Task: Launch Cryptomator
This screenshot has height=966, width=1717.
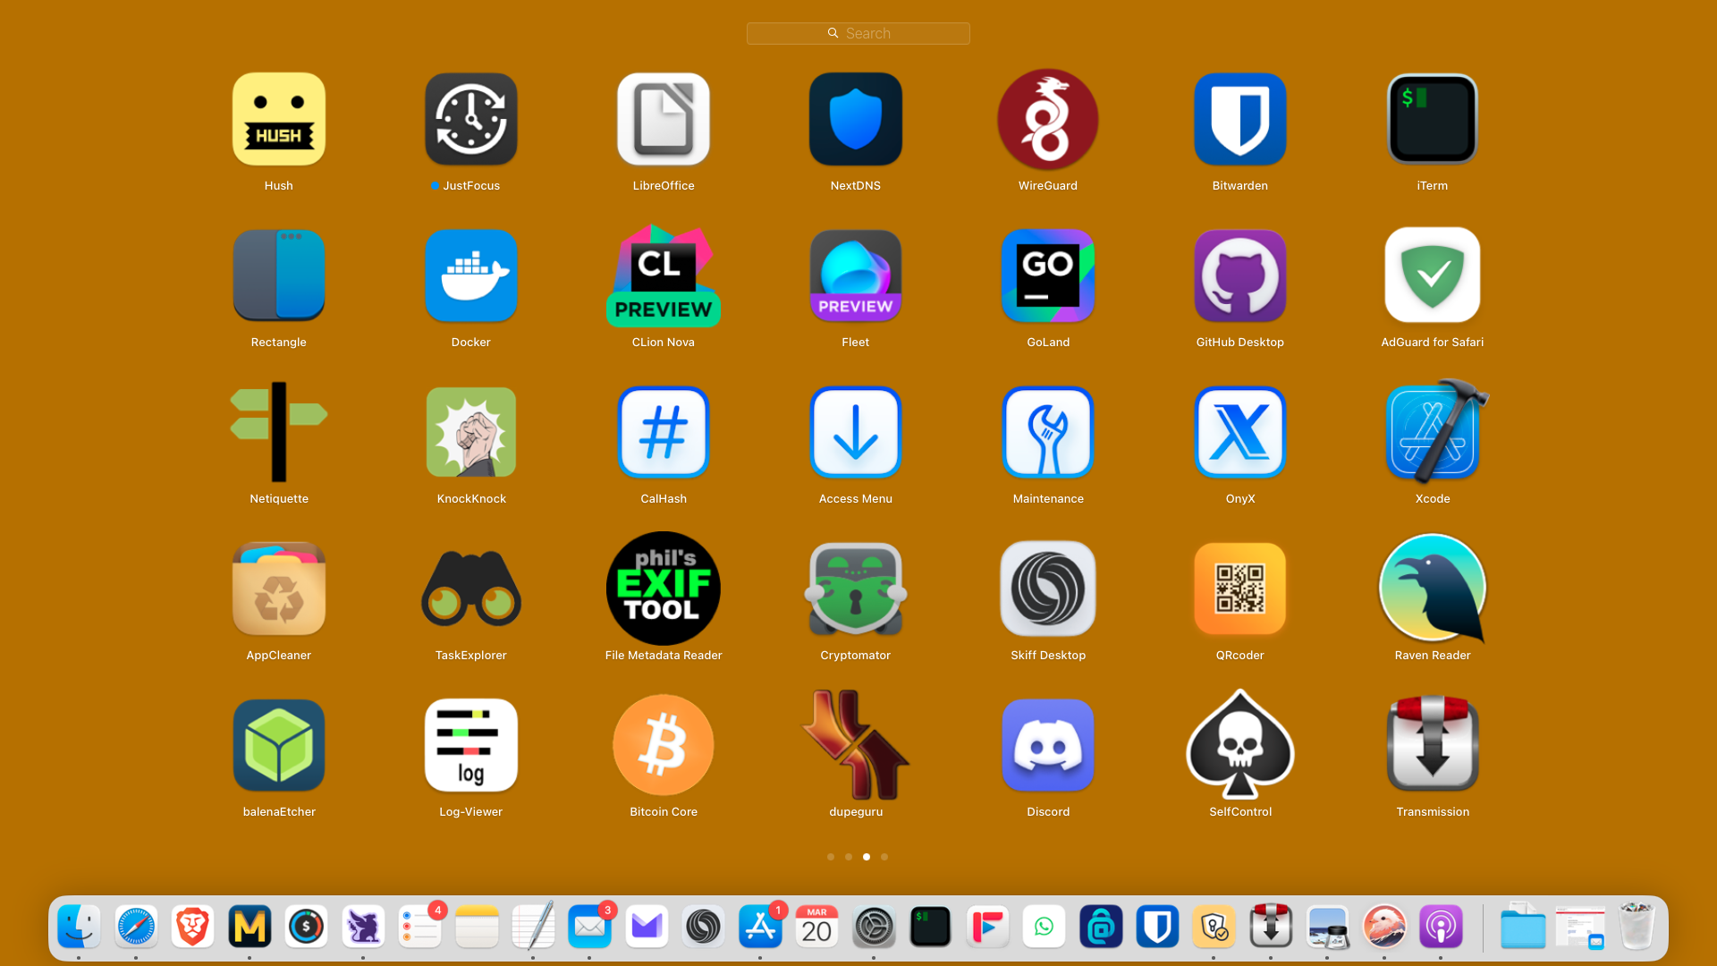Action: (856, 589)
